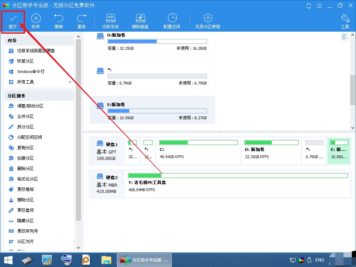Select 硬盘1 basic GPT disk header
356x267 pixels.
107,151
